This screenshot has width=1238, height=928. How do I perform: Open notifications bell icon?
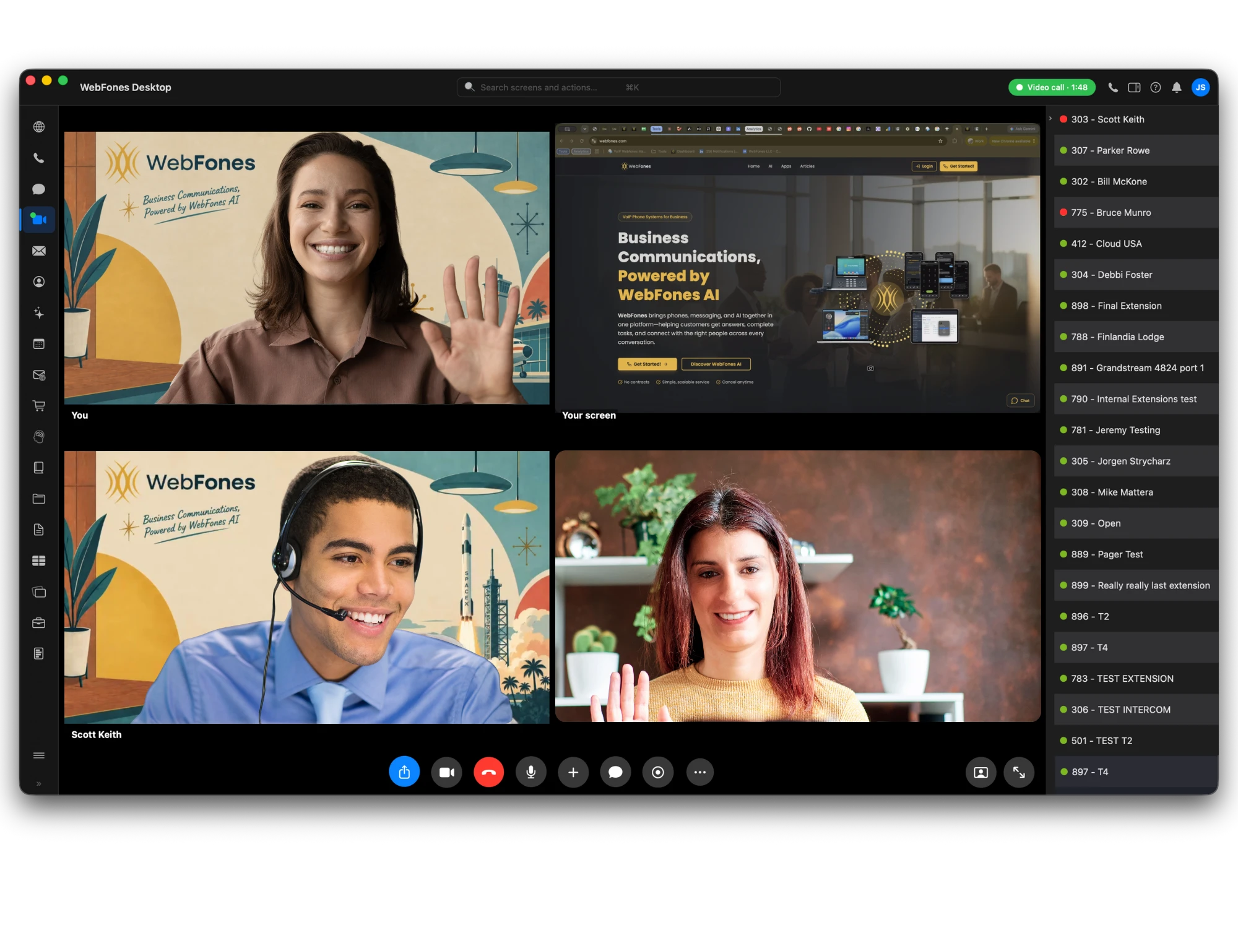click(1177, 87)
